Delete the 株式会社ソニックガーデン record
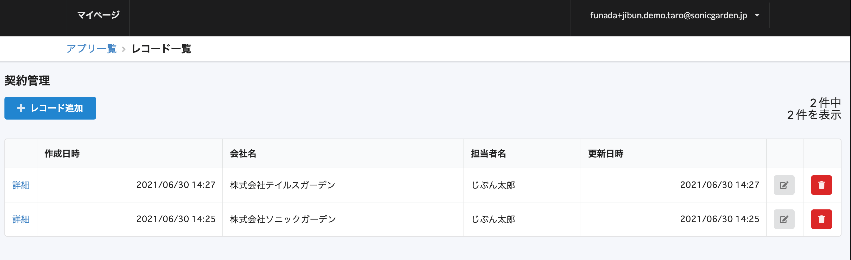The width and height of the screenshot is (851, 260). (821, 219)
